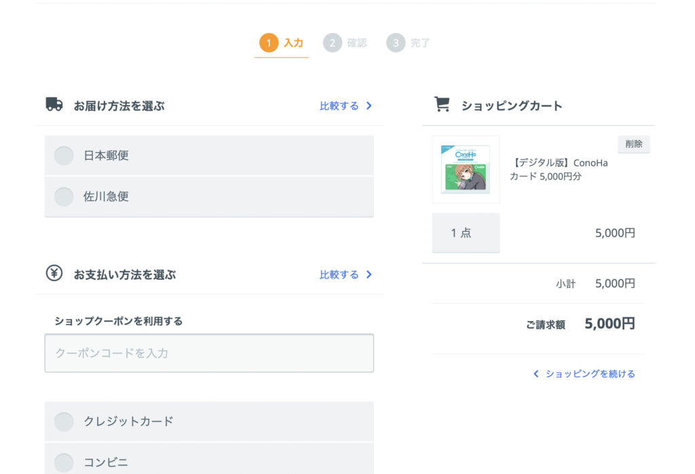Click the step 2 確認 circle
Viewport: 695px width, 474px height.
coord(333,43)
